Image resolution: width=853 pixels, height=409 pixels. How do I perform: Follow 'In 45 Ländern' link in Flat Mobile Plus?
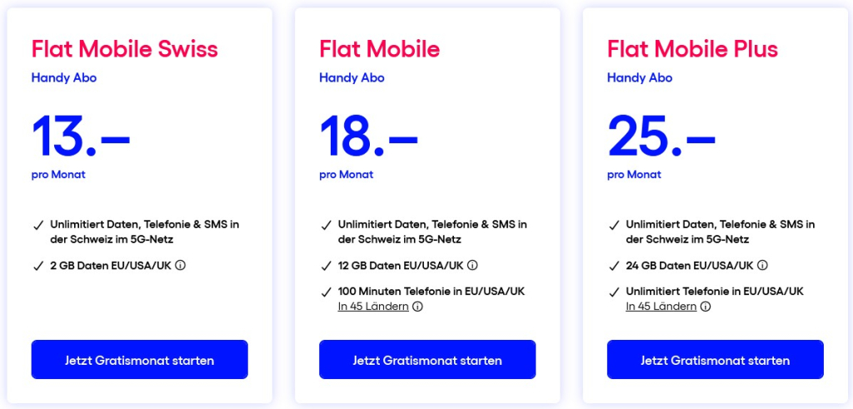click(x=661, y=307)
